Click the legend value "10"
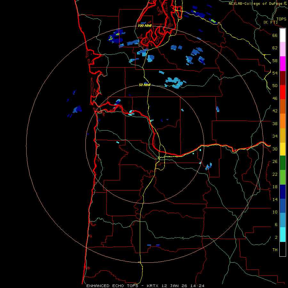The width and height of the screenshot is (288, 288). pyautogui.click(x=275, y=212)
